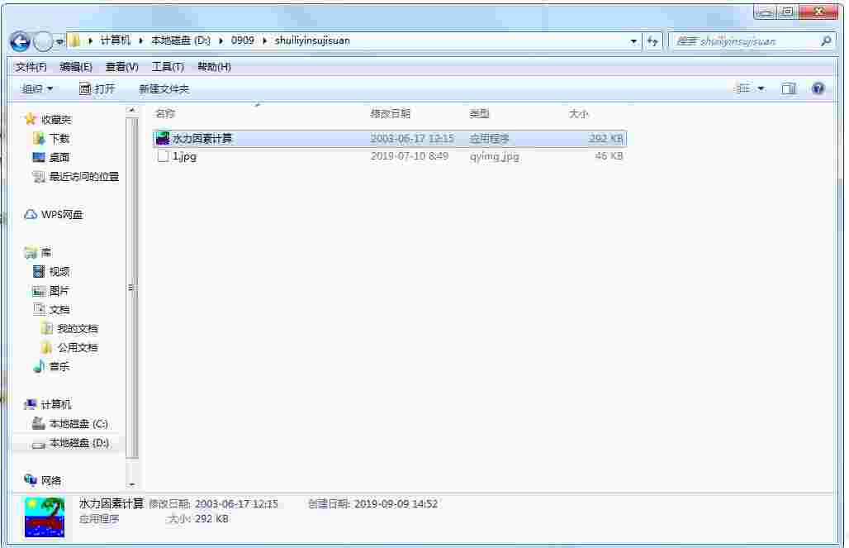Click the 网络 icon in sidebar
Screen dimensions: 849x548
tap(31, 480)
